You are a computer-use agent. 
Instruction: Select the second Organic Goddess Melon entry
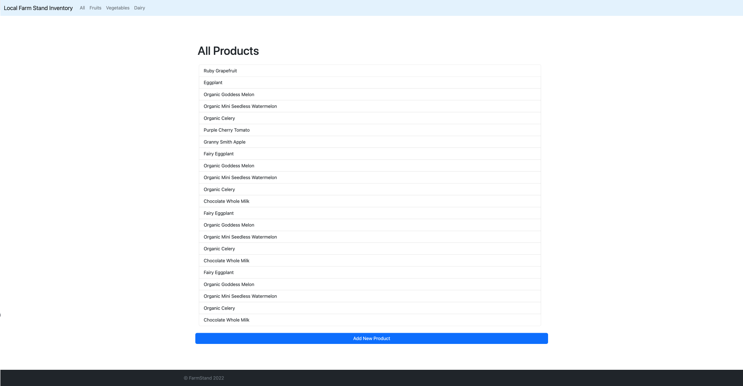click(x=229, y=166)
